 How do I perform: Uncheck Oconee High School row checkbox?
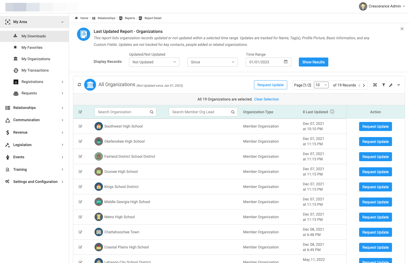point(80,172)
